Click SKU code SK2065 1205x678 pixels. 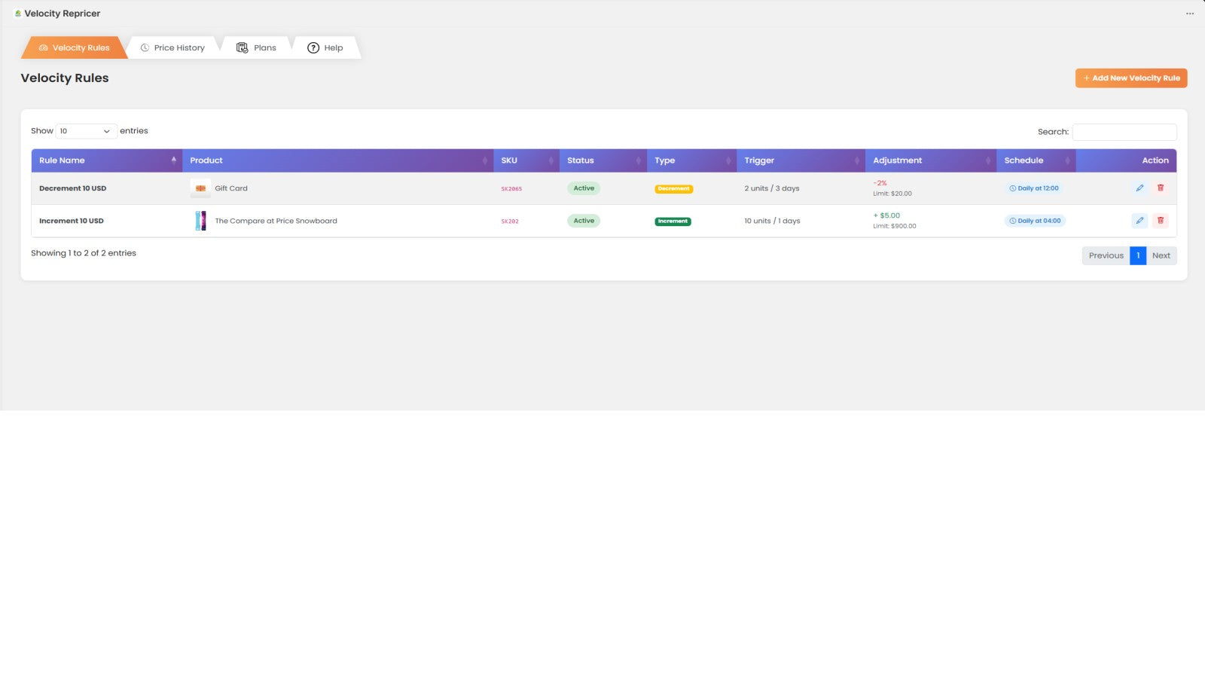tap(511, 189)
